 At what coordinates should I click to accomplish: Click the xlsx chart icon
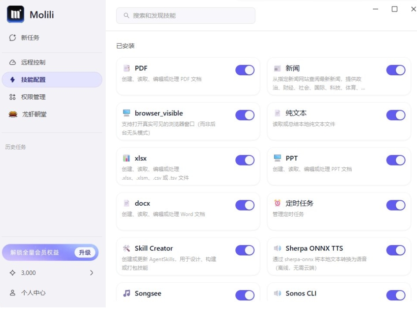coord(127,159)
